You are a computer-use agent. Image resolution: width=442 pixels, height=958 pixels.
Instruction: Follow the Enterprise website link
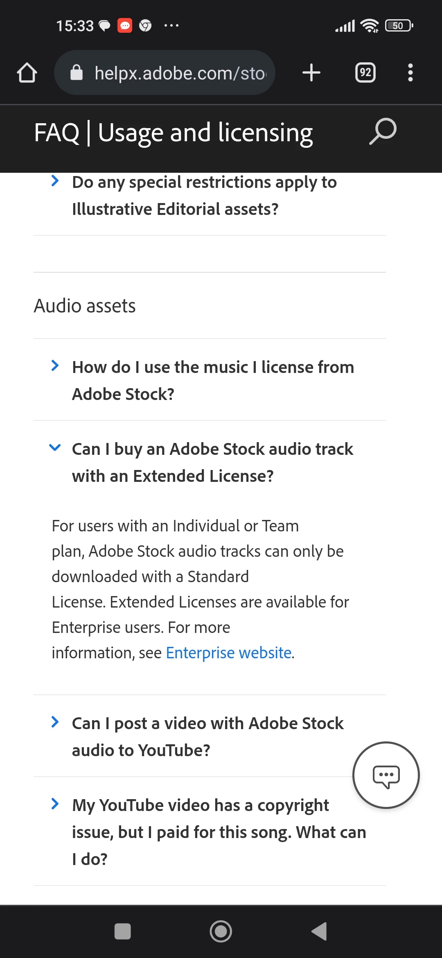tap(228, 653)
